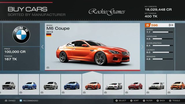The width and height of the screenshot is (185, 104).
Task: Click the Sorted By Manufacturer subtitle
Action: [37, 15]
